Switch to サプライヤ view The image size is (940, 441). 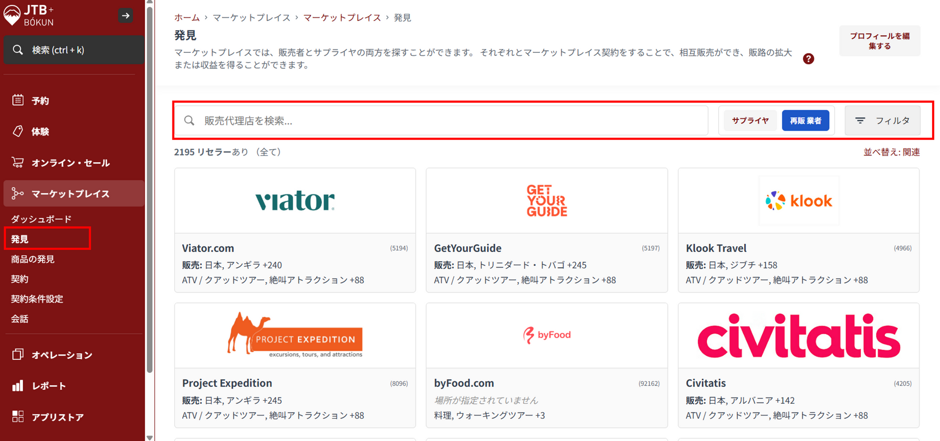(x=750, y=120)
